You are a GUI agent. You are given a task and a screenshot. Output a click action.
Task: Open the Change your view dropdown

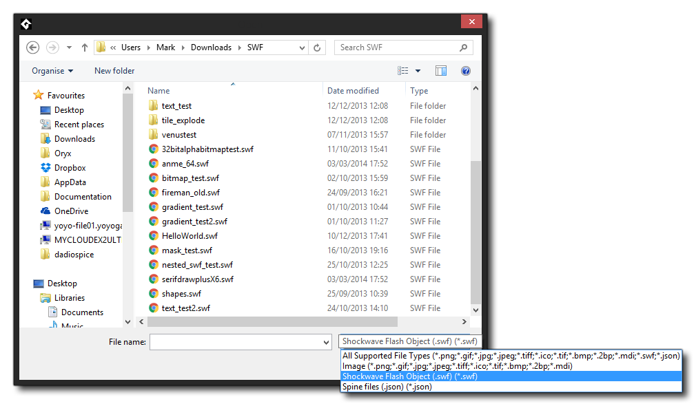418,71
